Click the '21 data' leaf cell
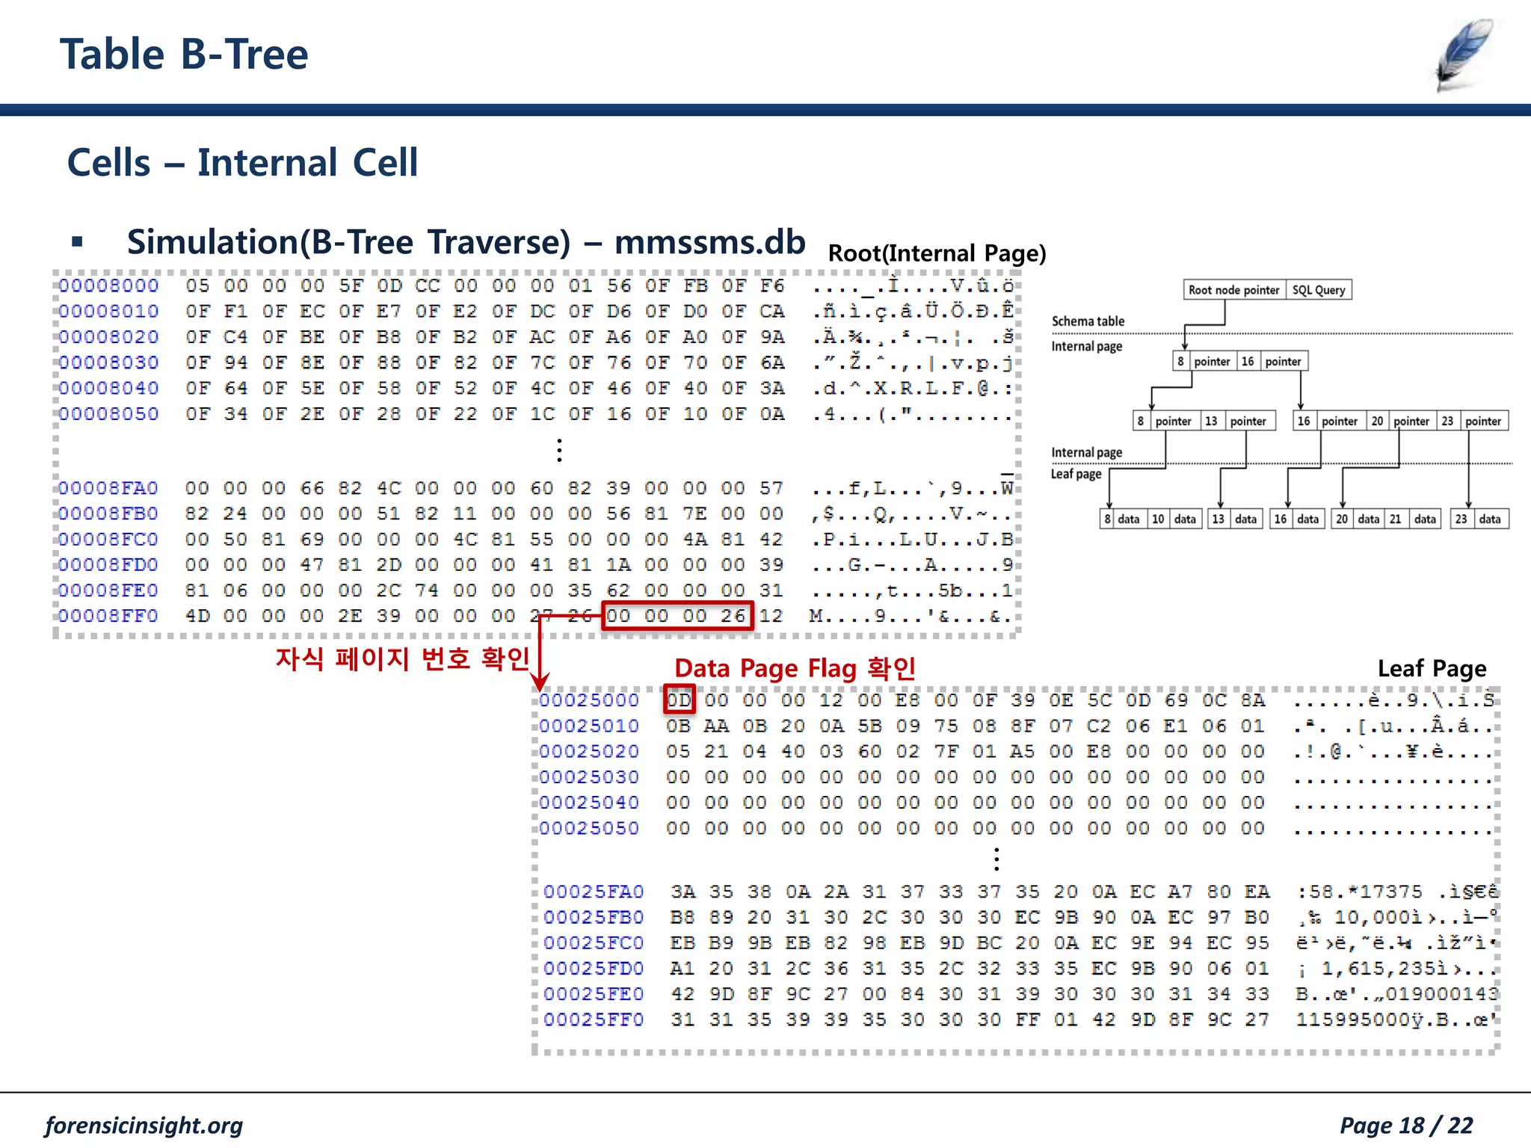The width and height of the screenshot is (1531, 1148). [1413, 519]
